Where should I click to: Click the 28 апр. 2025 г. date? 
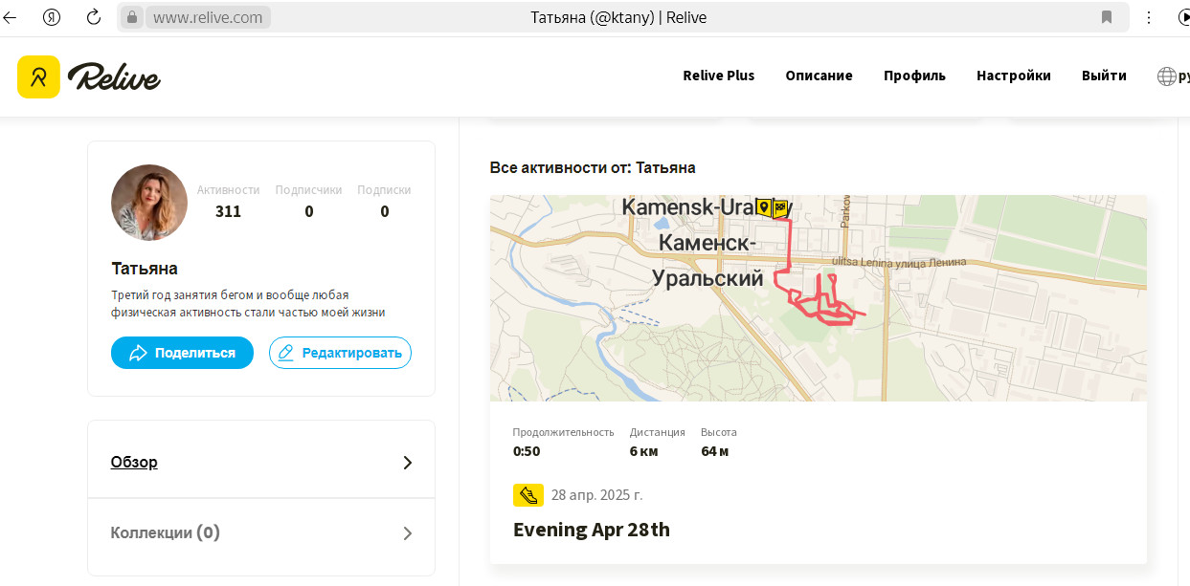[596, 495]
